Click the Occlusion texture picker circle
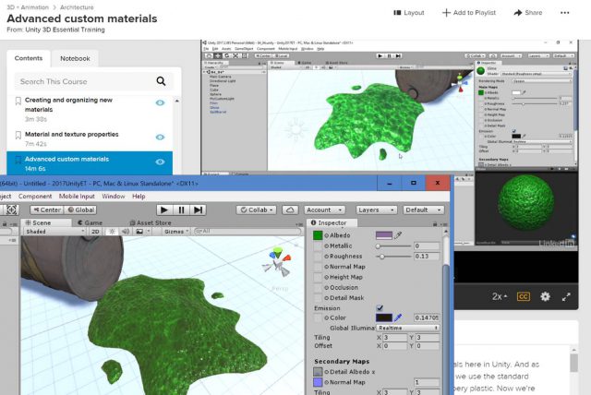 pos(326,288)
